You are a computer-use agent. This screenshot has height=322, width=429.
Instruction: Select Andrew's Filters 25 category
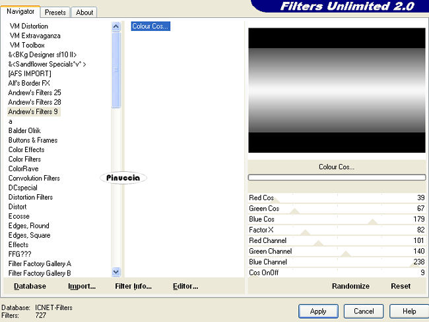point(34,92)
